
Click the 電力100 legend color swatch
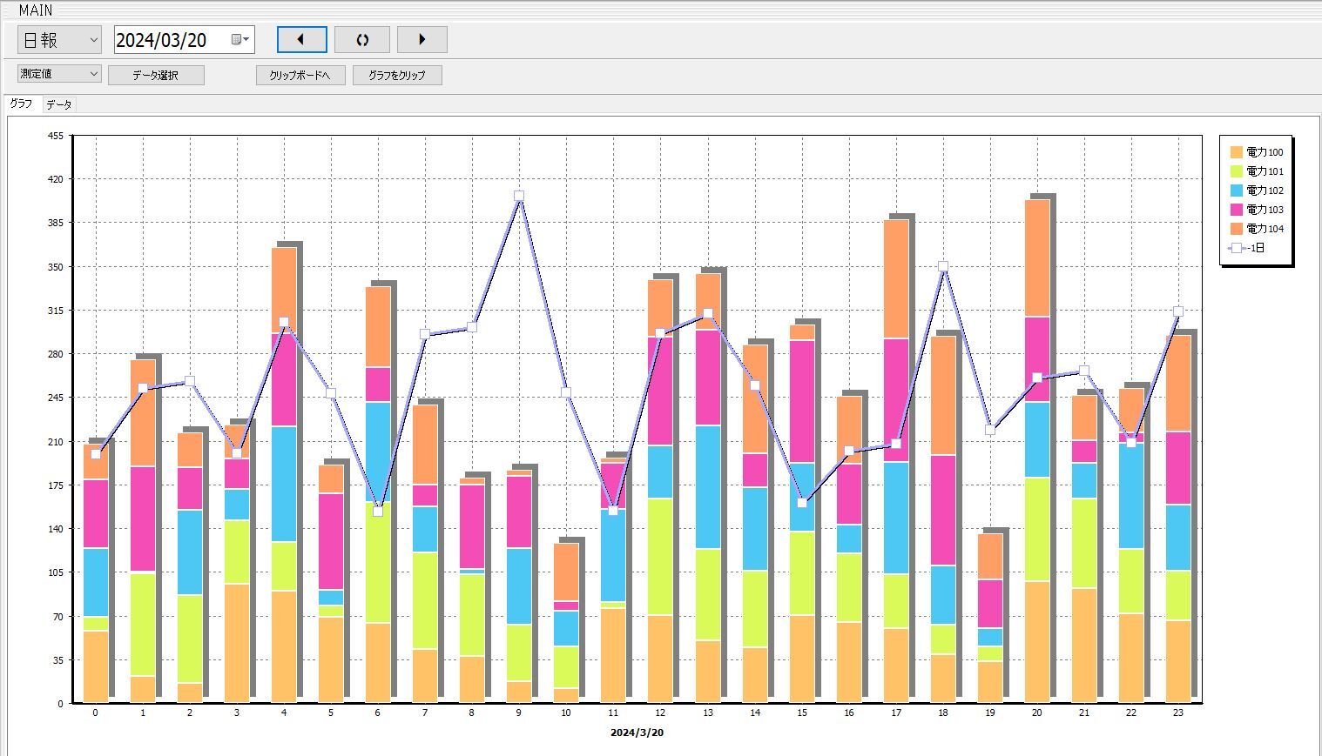point(1237,152)
